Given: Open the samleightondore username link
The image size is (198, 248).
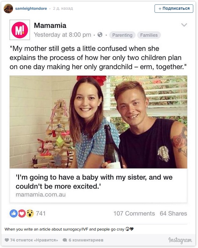Looking at the screenshot, I should (31, 9).
